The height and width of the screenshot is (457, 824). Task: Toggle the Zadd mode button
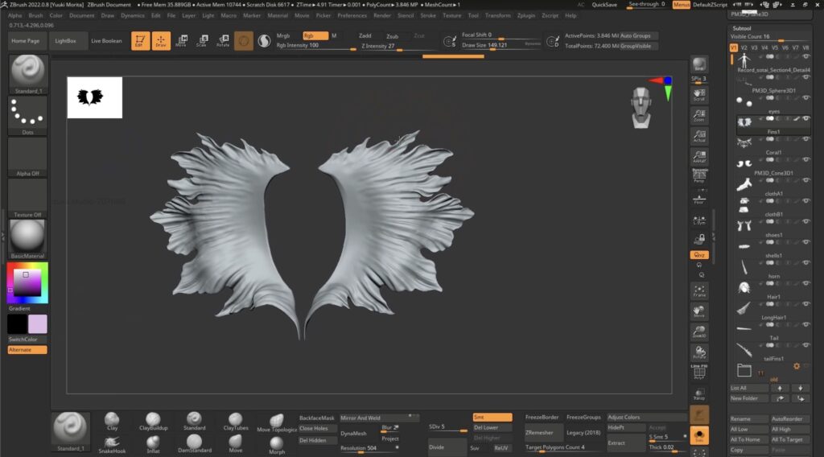[x=365, y=36]
